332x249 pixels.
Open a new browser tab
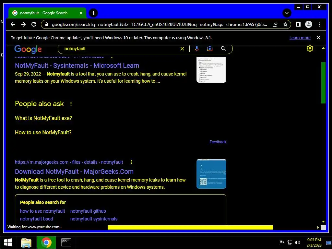(93, 13)
